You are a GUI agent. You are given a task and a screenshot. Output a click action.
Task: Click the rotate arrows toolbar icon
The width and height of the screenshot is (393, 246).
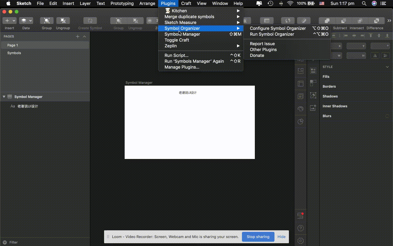point(288,21)
